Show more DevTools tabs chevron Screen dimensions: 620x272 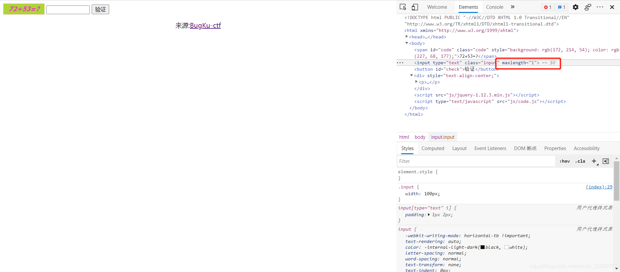pos(512,7)
